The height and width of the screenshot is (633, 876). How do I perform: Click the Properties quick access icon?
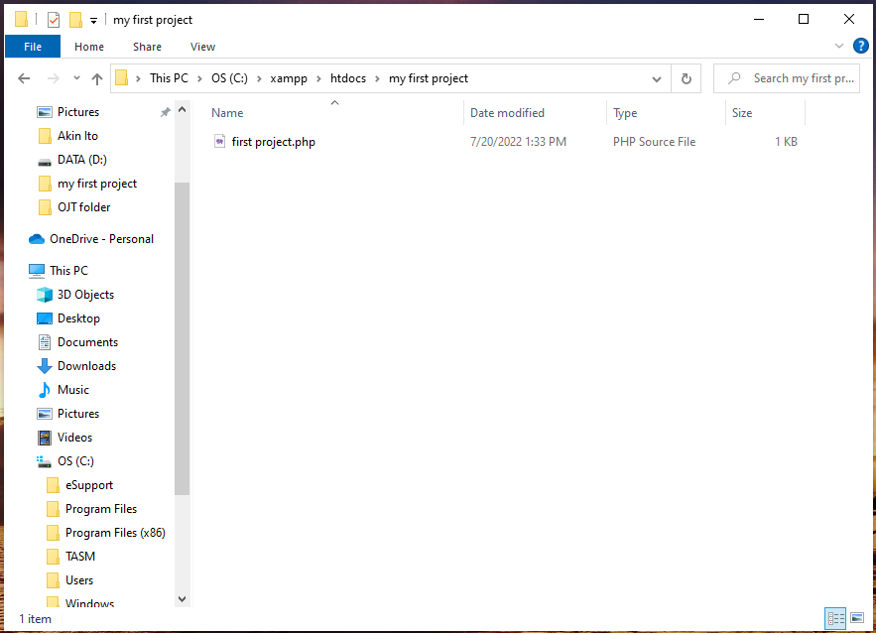click(54, 20)
